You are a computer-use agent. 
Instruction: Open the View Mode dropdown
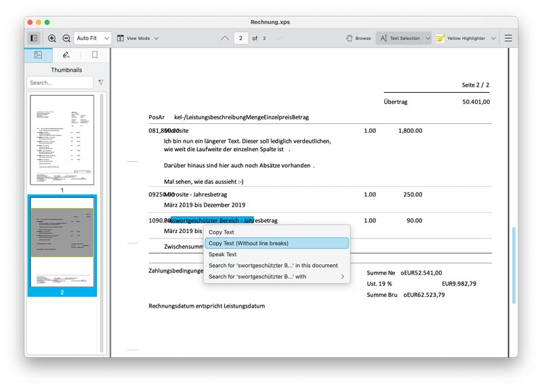tap(138, 38)
